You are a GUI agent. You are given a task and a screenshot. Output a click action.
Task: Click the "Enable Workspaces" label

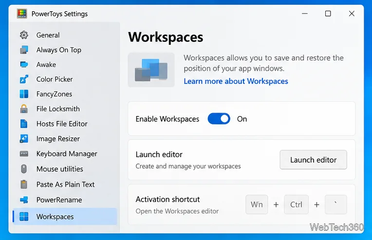(x=167, y=119)
